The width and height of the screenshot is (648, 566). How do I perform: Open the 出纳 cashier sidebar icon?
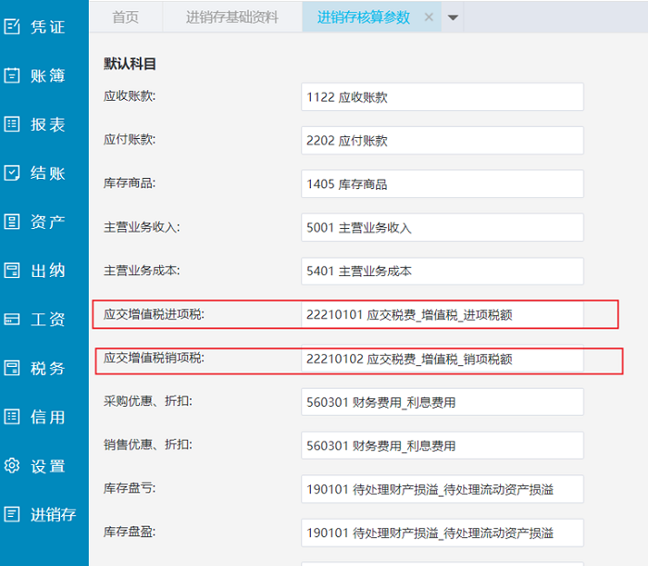pyautogui.click(x=12, y=270)
